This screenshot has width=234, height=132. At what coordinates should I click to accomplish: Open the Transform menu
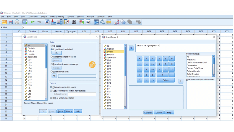33,17
